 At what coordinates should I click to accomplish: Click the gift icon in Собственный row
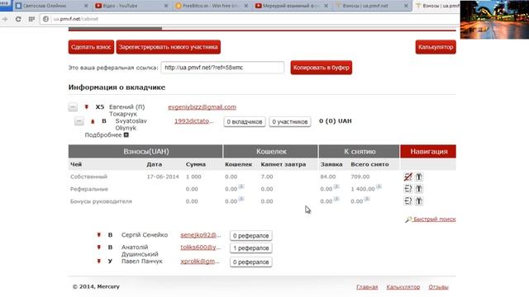(419, 177)
